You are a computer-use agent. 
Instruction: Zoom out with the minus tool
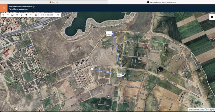tap(8, 15)
